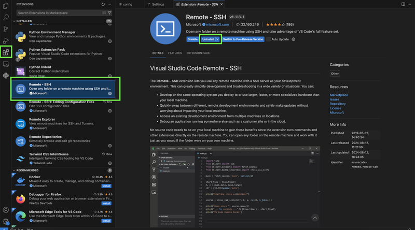Filter extensions with the funnel icon
The width and height of the screenshot is (415, 230).
[109, 12]
